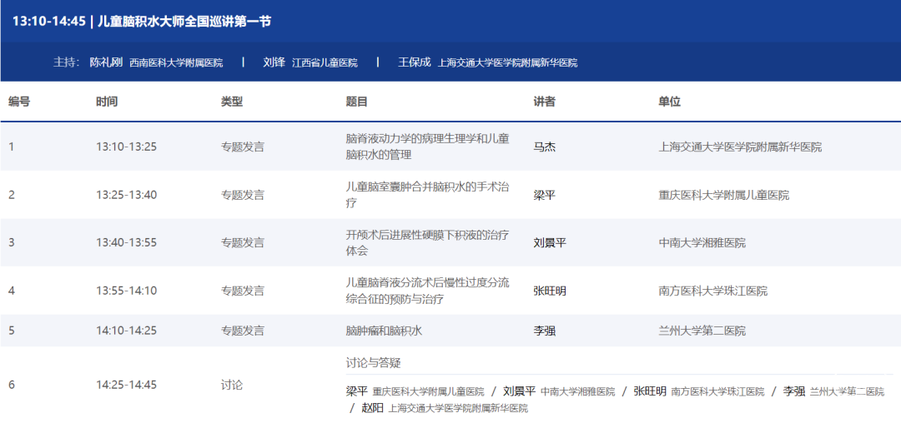
Task: Click host name 王保成 in the header bar
Action: (414, 62)
